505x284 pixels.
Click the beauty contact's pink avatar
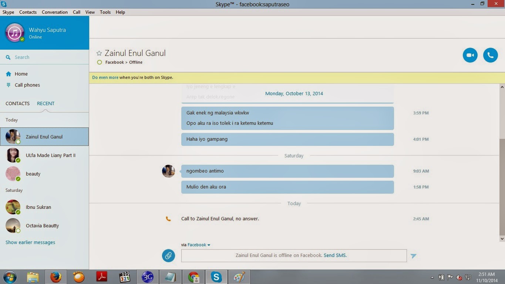(13, 174)
